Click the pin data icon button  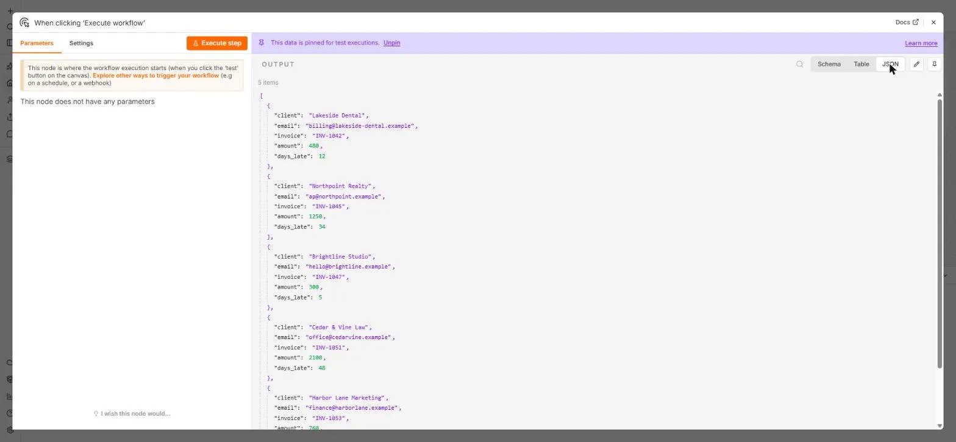pos(935,64)
